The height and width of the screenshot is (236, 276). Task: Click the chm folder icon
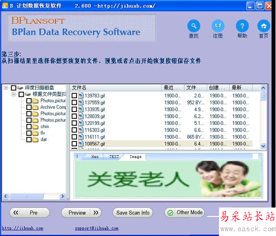tap(35, 127)
